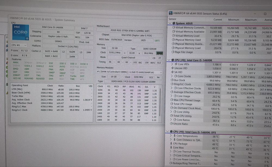
Task: Click the thermometer icon beside Core Max
Action: [x=171, y=147]
